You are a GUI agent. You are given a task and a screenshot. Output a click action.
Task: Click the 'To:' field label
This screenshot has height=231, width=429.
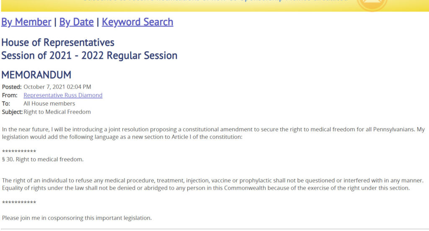coord(6,104)
